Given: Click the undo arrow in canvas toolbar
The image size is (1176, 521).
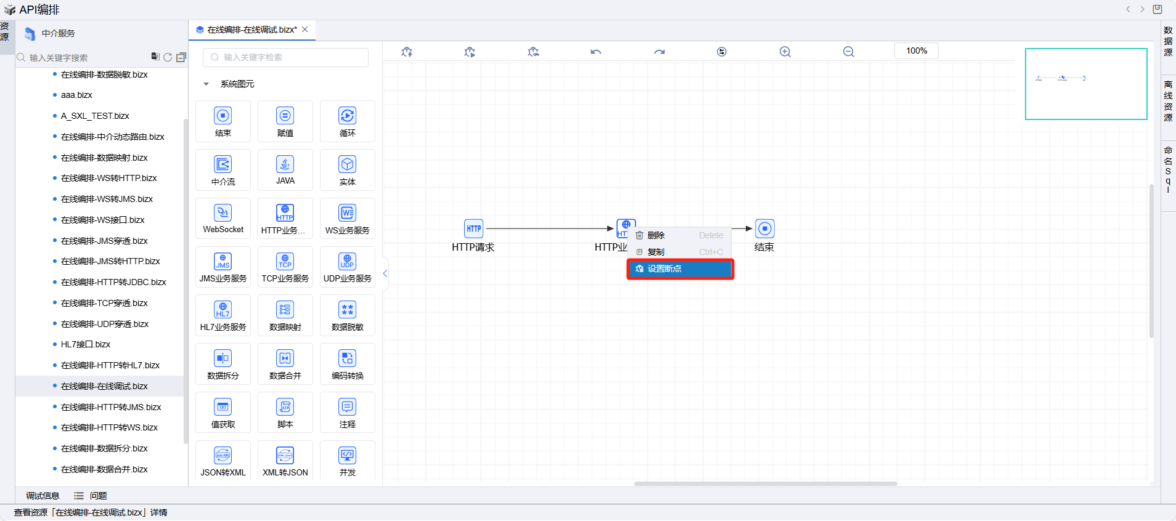Looking at the screenshot, I should [x=595, y=52].
